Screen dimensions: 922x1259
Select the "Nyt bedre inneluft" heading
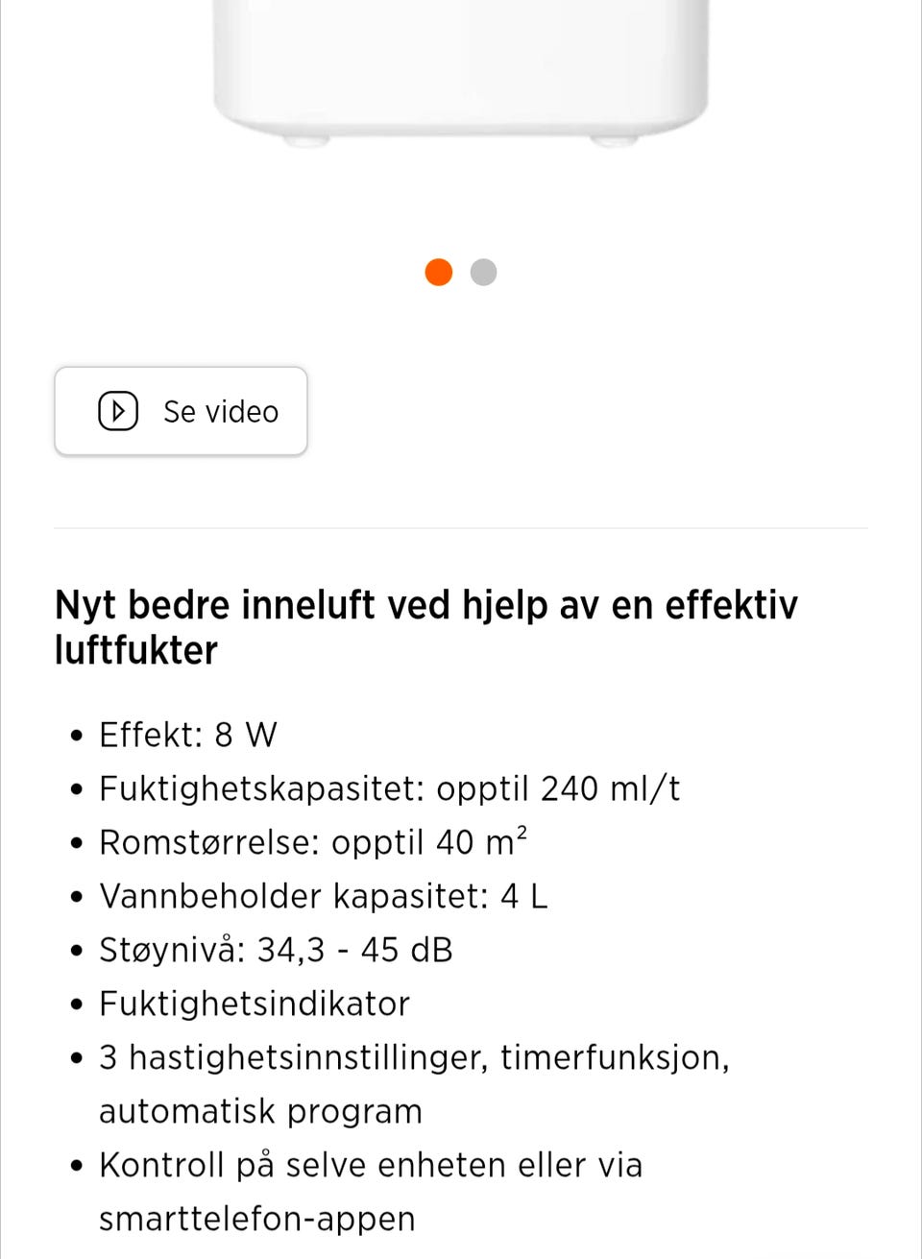tap(426, 627)
